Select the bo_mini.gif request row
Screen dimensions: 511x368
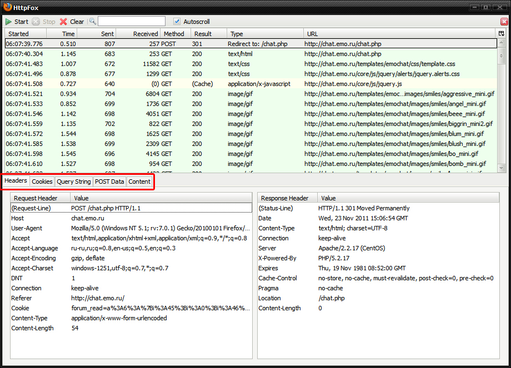click(x=251, y=154)
